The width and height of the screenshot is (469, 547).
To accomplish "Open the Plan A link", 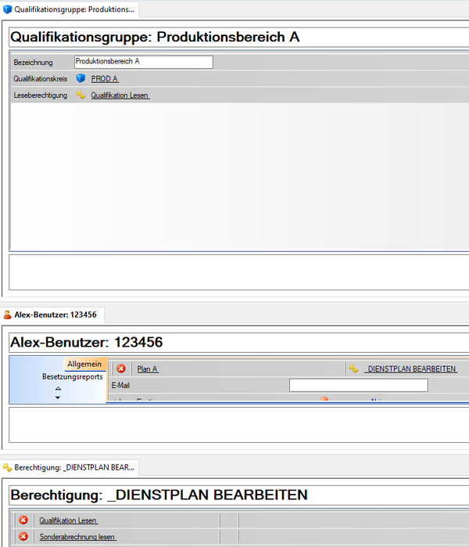I will [147, 369].
